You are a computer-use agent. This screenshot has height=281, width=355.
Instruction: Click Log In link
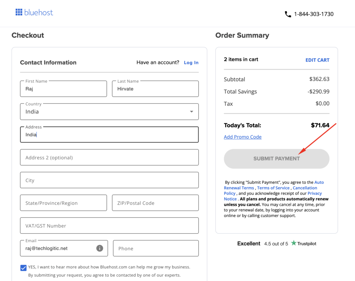[x=191, y=62]
